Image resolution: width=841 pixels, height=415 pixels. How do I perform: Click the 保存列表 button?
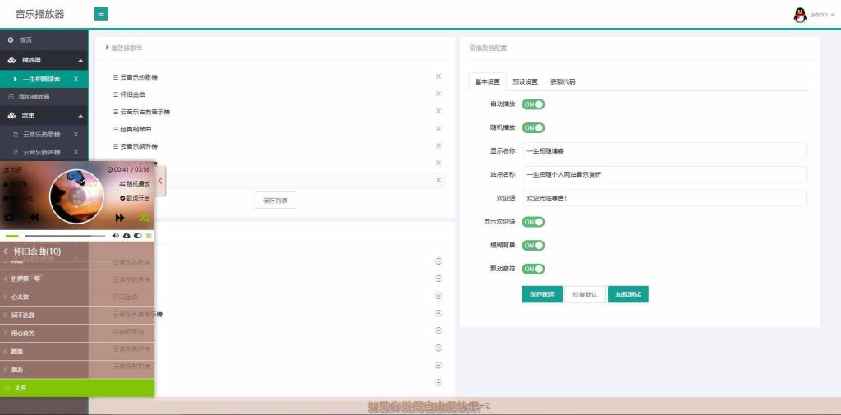coord(275,200)
